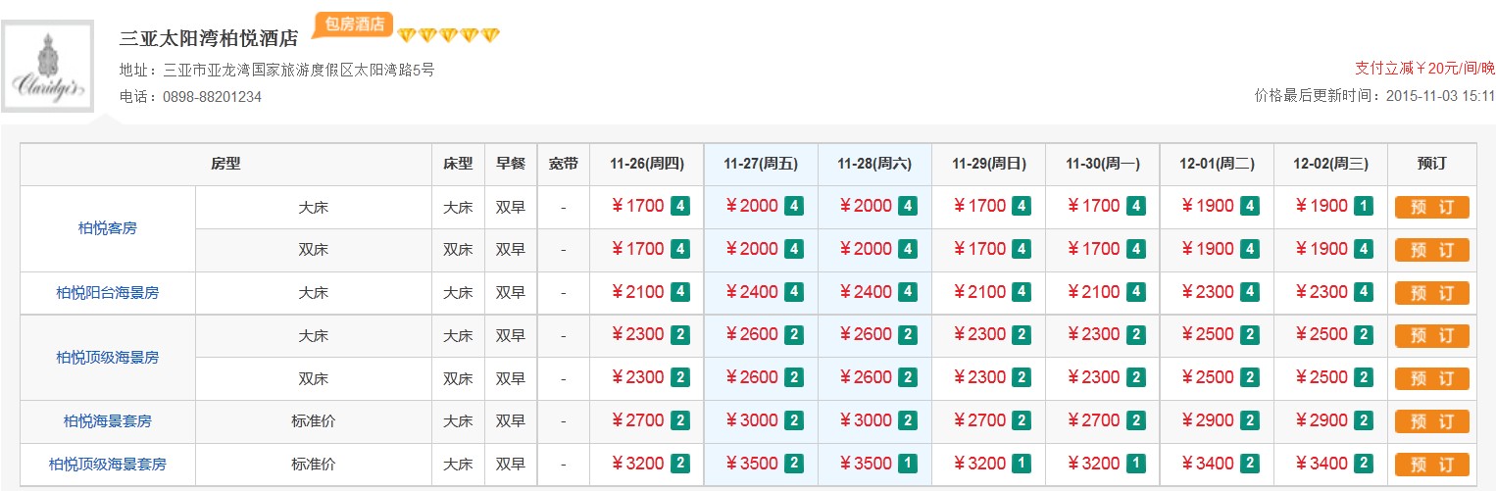The width and height of the screenshot is (1496, 491).
Task: Open the 柏悦阳台海景房 room link
Action: 108,293
